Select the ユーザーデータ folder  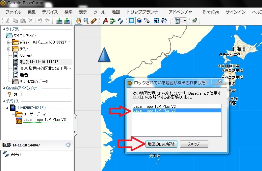pos(31,114)
